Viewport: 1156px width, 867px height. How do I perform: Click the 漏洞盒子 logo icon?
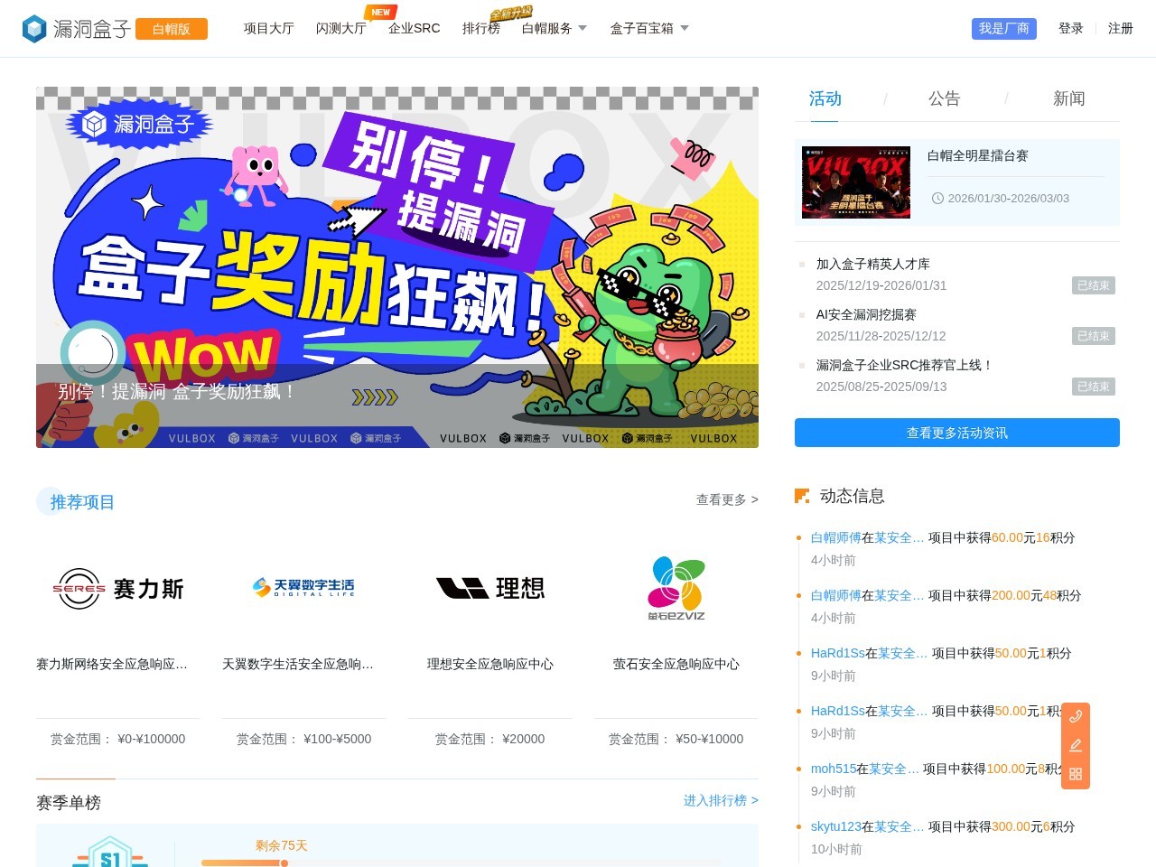click(33, 28)
